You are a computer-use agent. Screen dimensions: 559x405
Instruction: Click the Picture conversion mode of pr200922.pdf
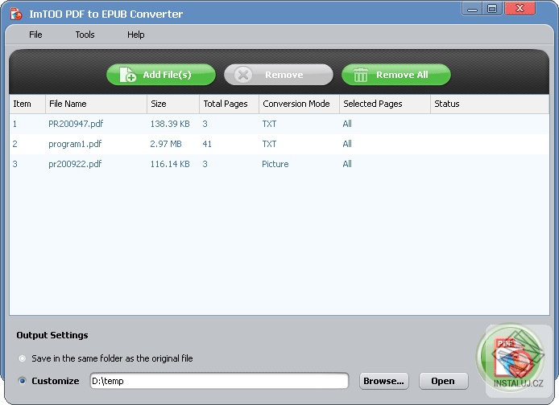tap(275, 164)
